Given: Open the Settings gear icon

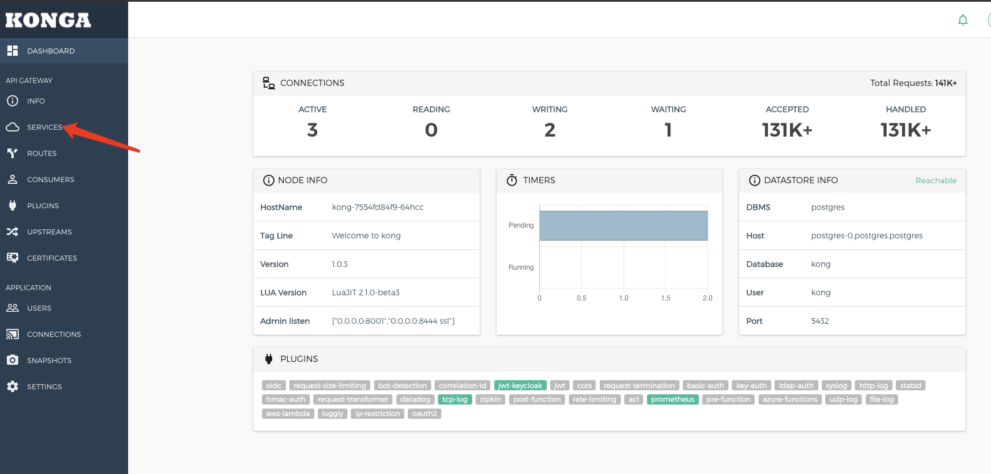Looking at the screenshot, I should [x=13, y=386].
